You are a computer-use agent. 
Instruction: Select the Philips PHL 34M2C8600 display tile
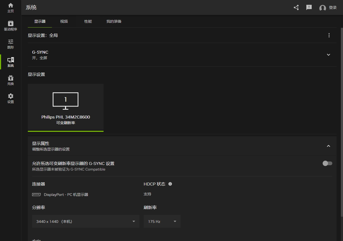[x=66, y=107]
